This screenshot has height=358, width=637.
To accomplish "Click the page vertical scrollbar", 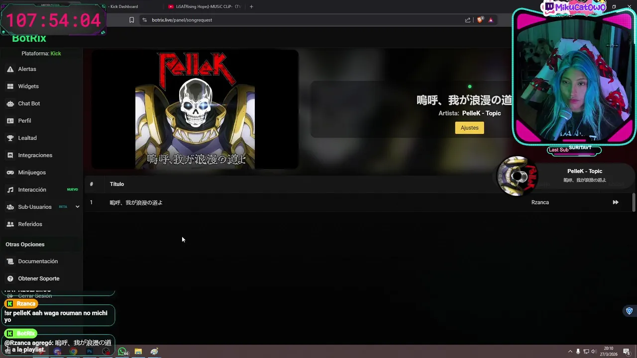I will pos(634,203).
